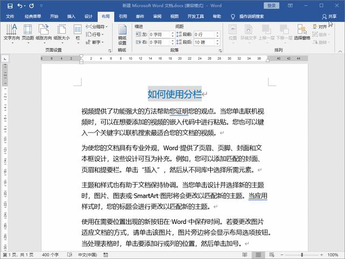Click the 中文(中国) language indicator
Image resolution: width=345 pixels, height=259 pixels.
tap(87, 255)
